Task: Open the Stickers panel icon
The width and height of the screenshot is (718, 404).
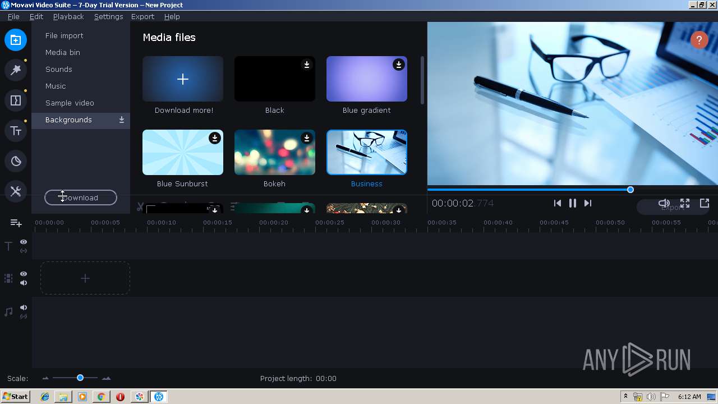Action: coord(16,162)
